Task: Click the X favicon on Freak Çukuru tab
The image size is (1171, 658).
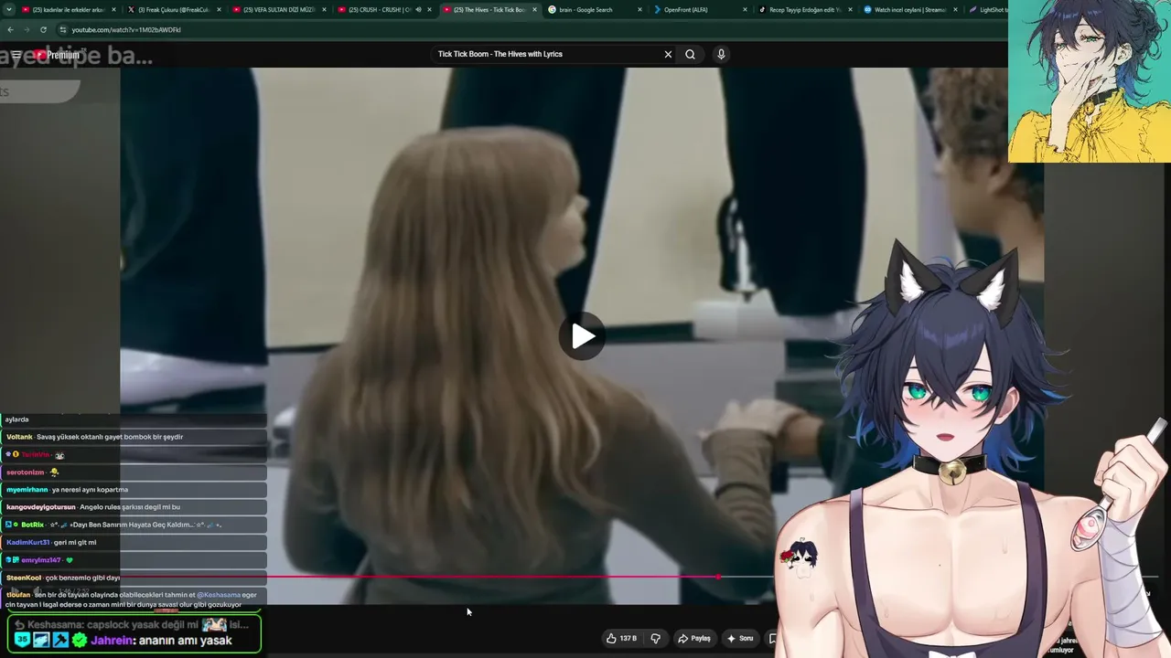Action: pos(132,10)
